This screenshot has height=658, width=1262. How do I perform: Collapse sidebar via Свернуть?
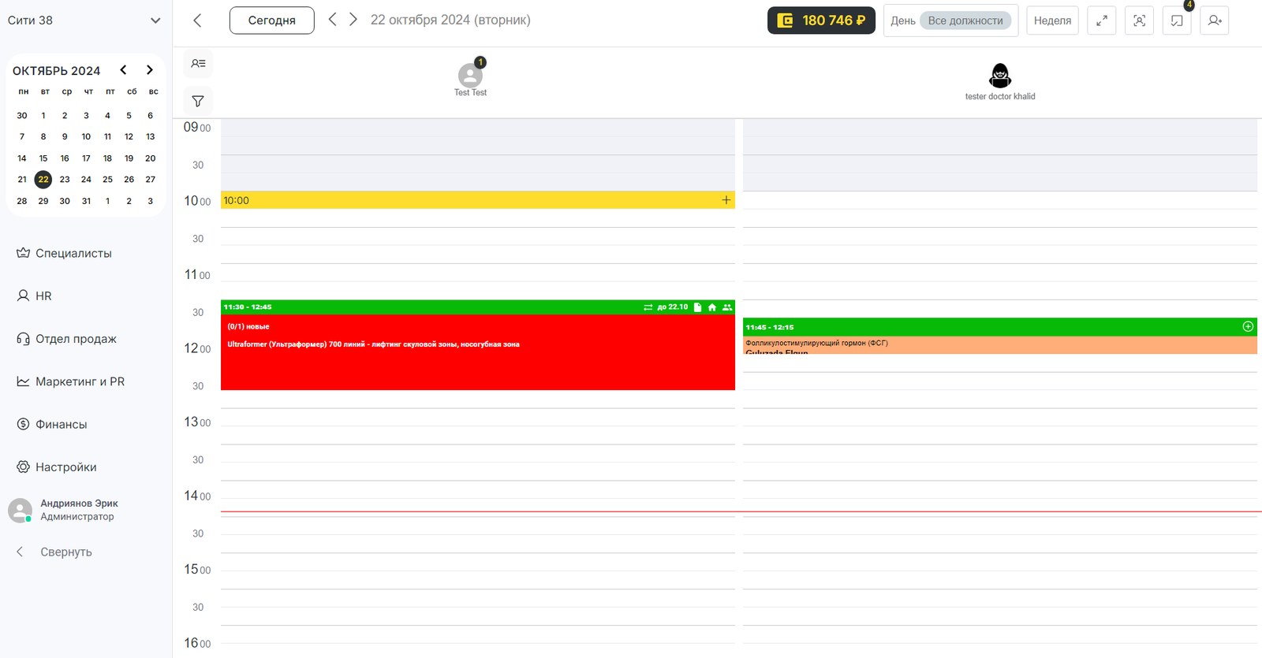[54, 552]
